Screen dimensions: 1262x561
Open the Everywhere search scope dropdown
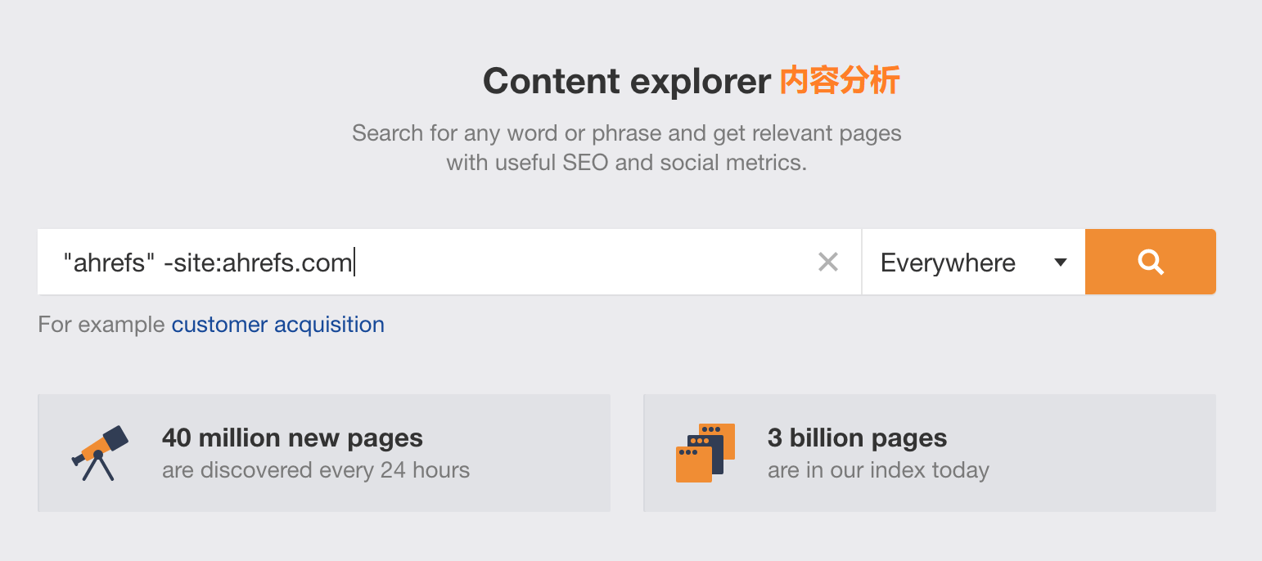click(974, 262)
